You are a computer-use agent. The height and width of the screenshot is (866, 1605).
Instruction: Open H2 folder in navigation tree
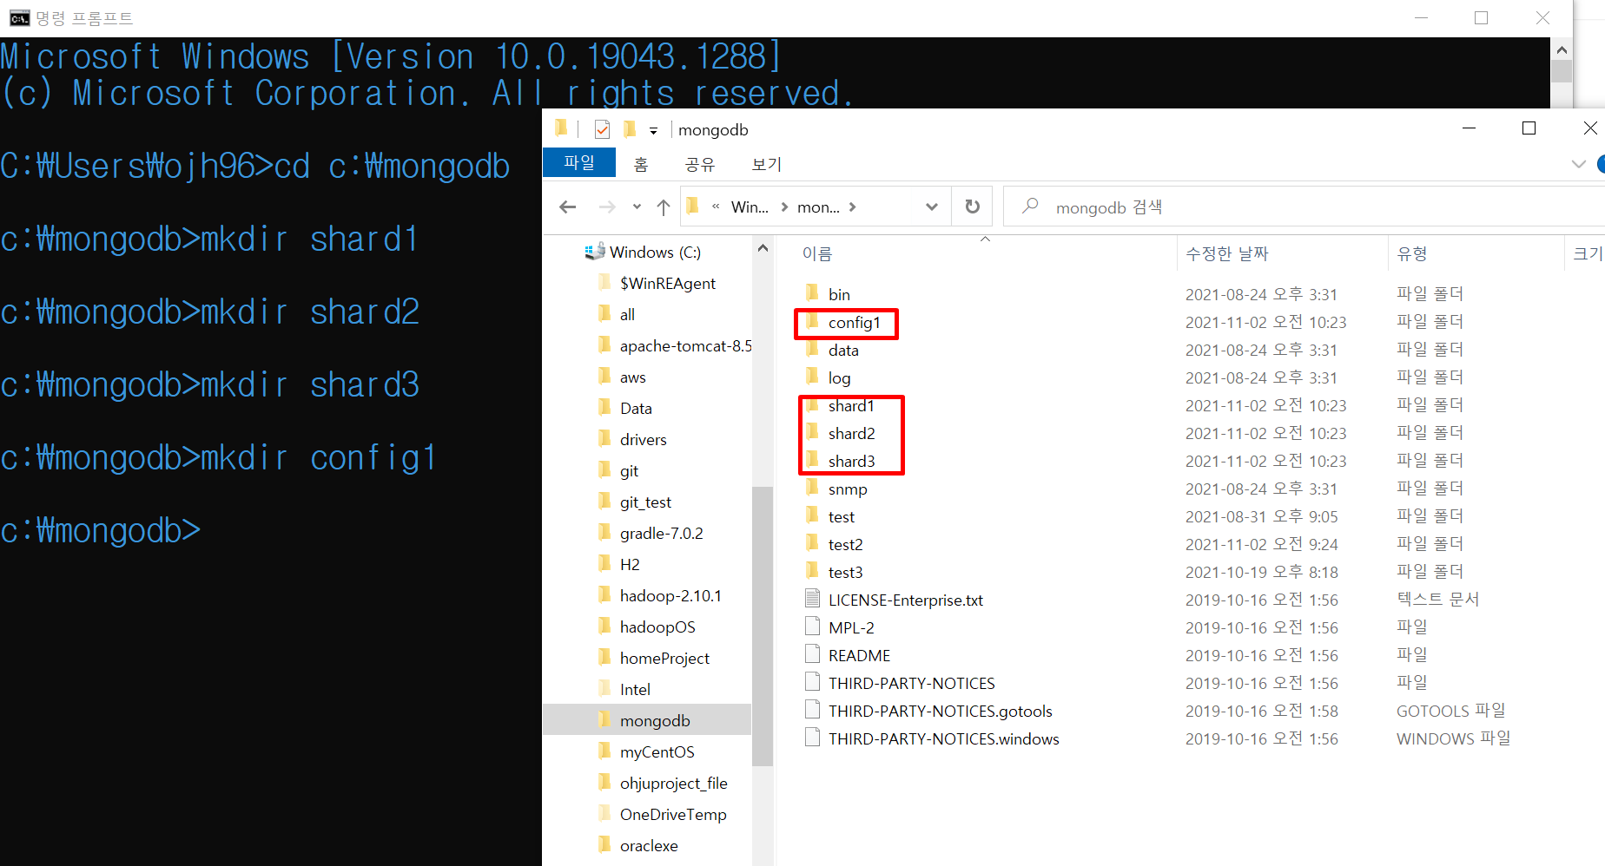coord(630,565)
